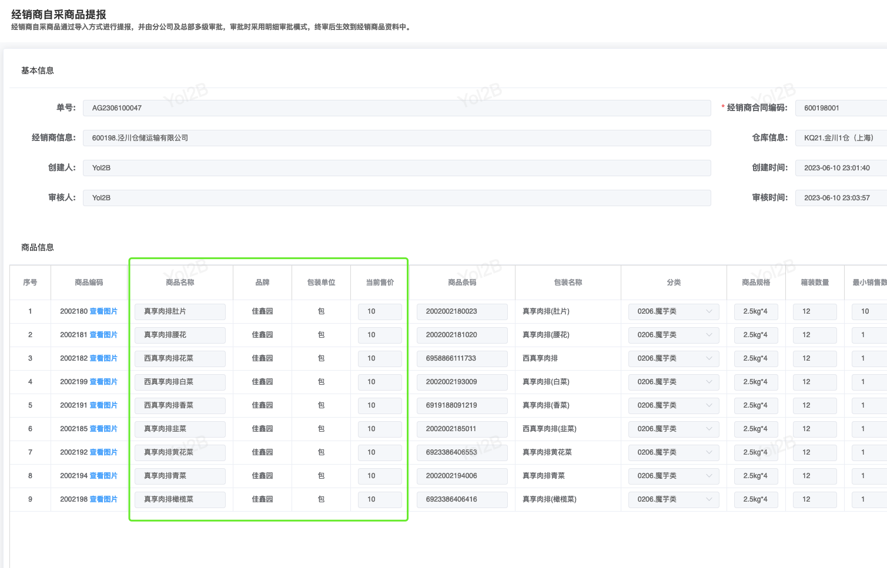Edit product name field 真享肉排橄榄菜
The width and height of the screenshot is (887, 568).
tap(180, 499)
